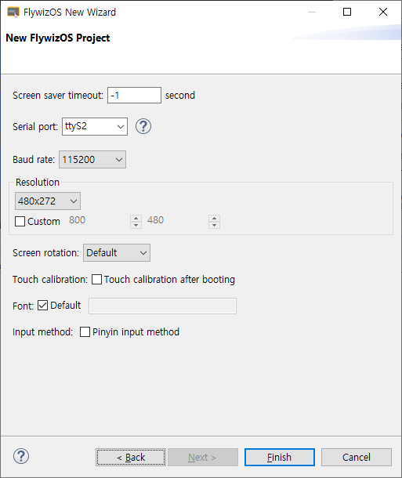Open the wizard help question-mark icon

(21, 456)
